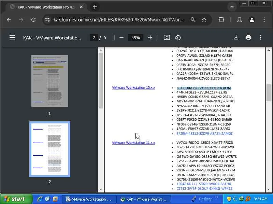Screen dimensions: 273x204
Task: Click key 4F4HJ-FDL83-KZVL9-LC17P-22JJG
Action: (202, 92)
